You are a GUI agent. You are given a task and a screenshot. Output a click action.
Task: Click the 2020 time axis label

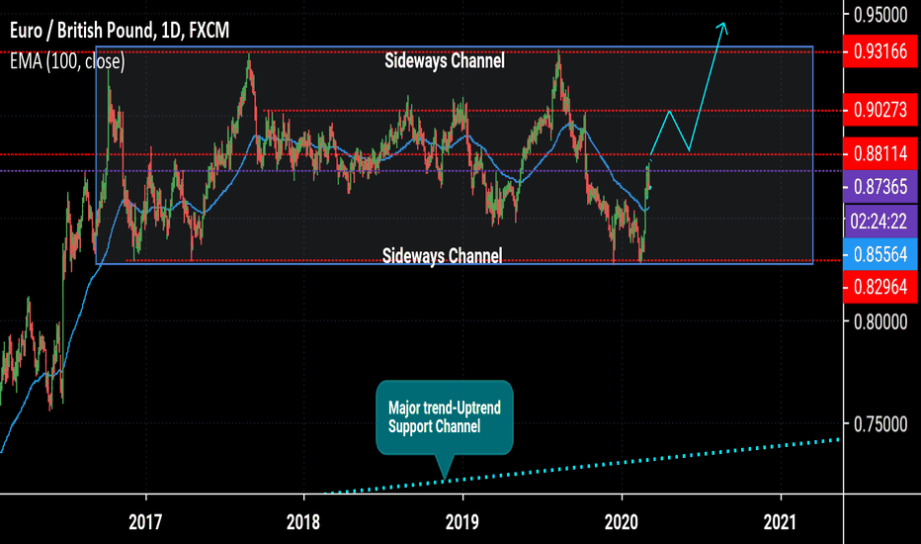(621, 521)
